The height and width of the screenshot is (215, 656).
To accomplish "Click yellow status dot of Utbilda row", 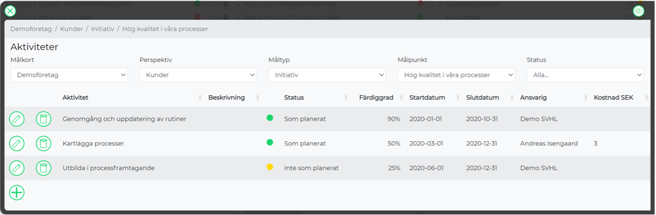I will pos(270,167).
